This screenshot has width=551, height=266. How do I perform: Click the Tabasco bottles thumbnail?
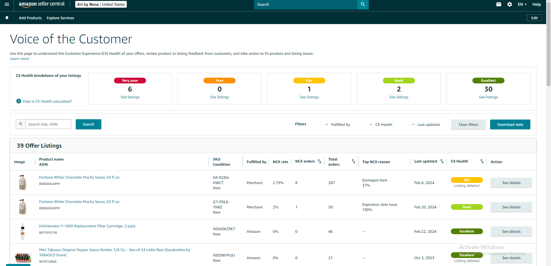(23, 258)
